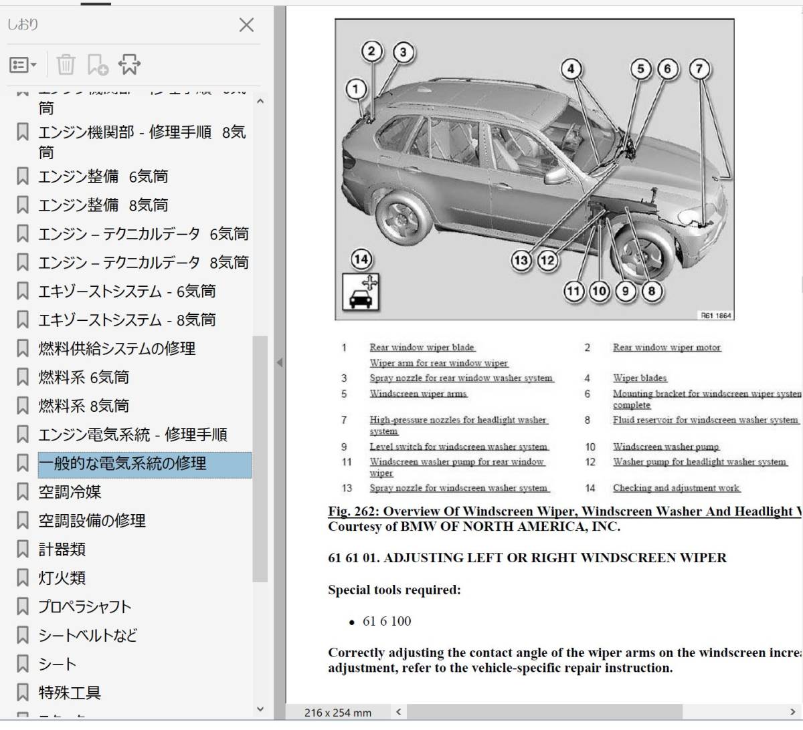Add a new bookmark
803x730 pixels.
point(98,65)
